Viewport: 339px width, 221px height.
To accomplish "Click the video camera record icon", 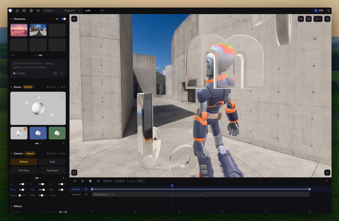I will [301, 19].
